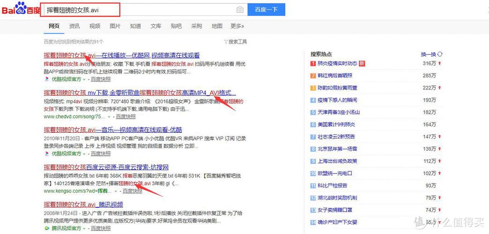Open the 腾讯视频 result title link
Screen dimensions: 489x234
point(83,205)
